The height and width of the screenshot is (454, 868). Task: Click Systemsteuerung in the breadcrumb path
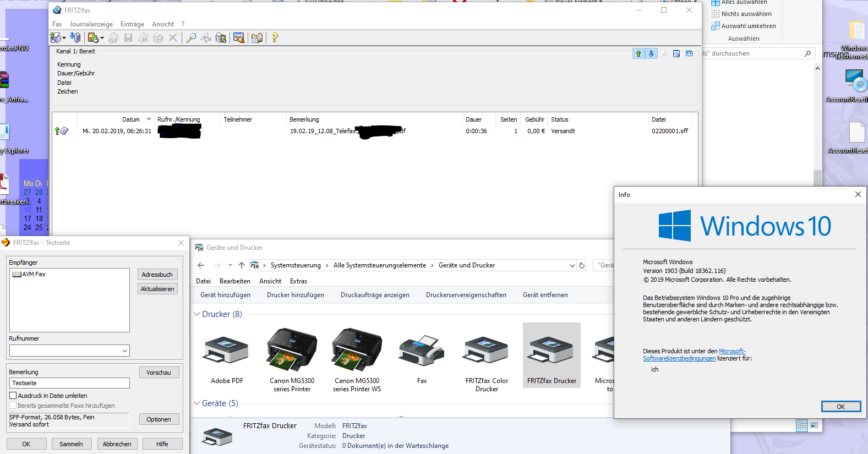point(296,265)
